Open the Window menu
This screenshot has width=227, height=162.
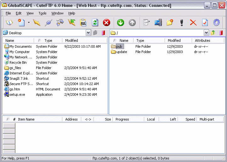tap(57, 13)
